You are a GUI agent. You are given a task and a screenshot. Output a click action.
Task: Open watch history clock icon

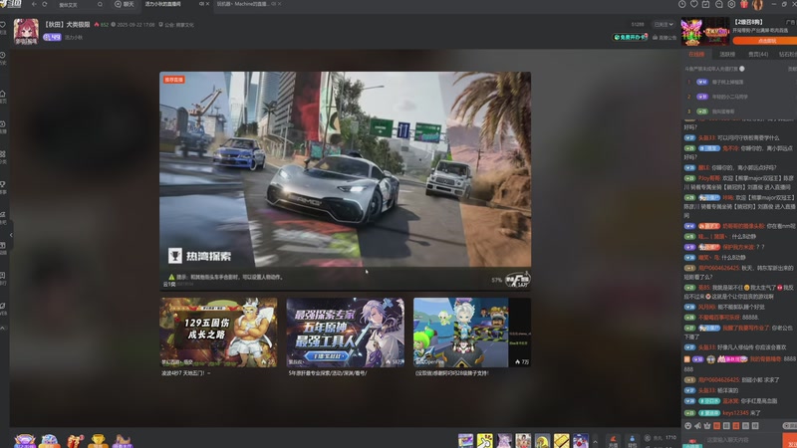pos(682,4)
